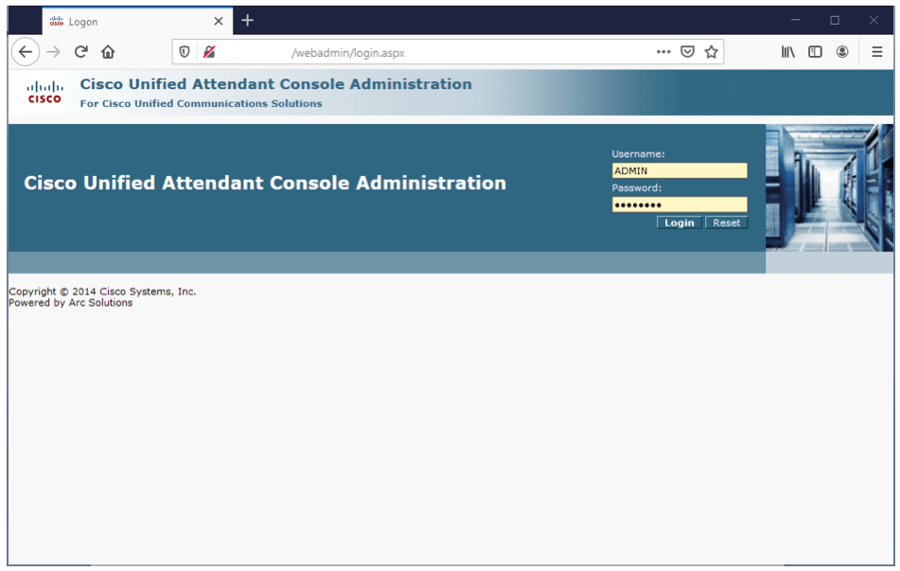Go to the Firefox Home page
The image size is (900, 571).
tap(108, 52)
